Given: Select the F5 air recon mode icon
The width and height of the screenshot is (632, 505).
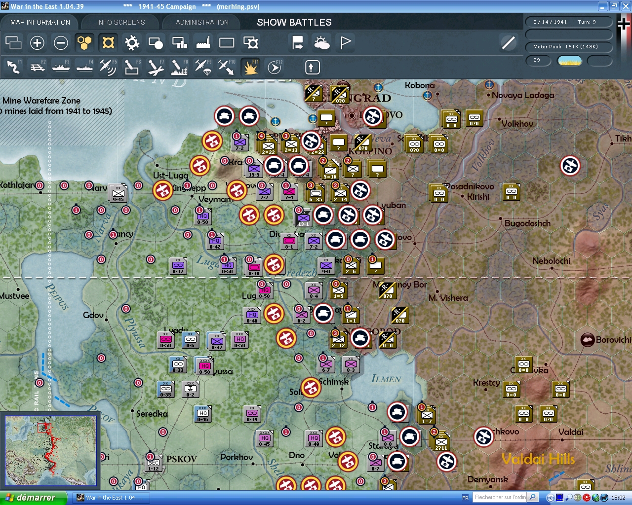Looking at the screenshot, I should pos(108,67).
